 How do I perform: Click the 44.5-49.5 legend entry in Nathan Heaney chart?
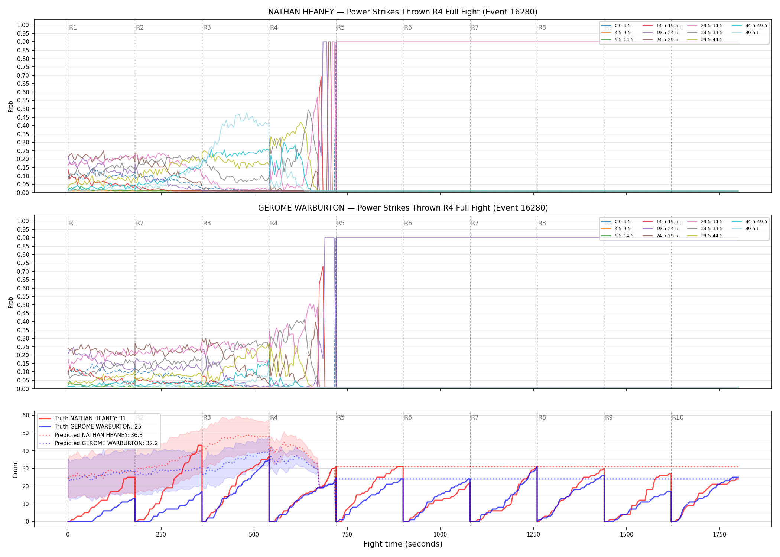750,26
